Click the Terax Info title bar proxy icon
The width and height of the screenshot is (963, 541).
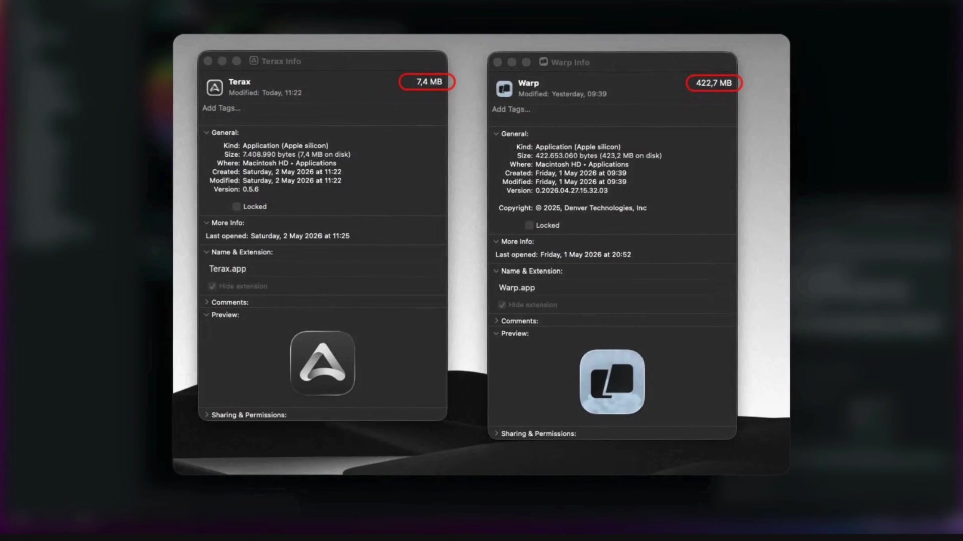tap(254, 61)
